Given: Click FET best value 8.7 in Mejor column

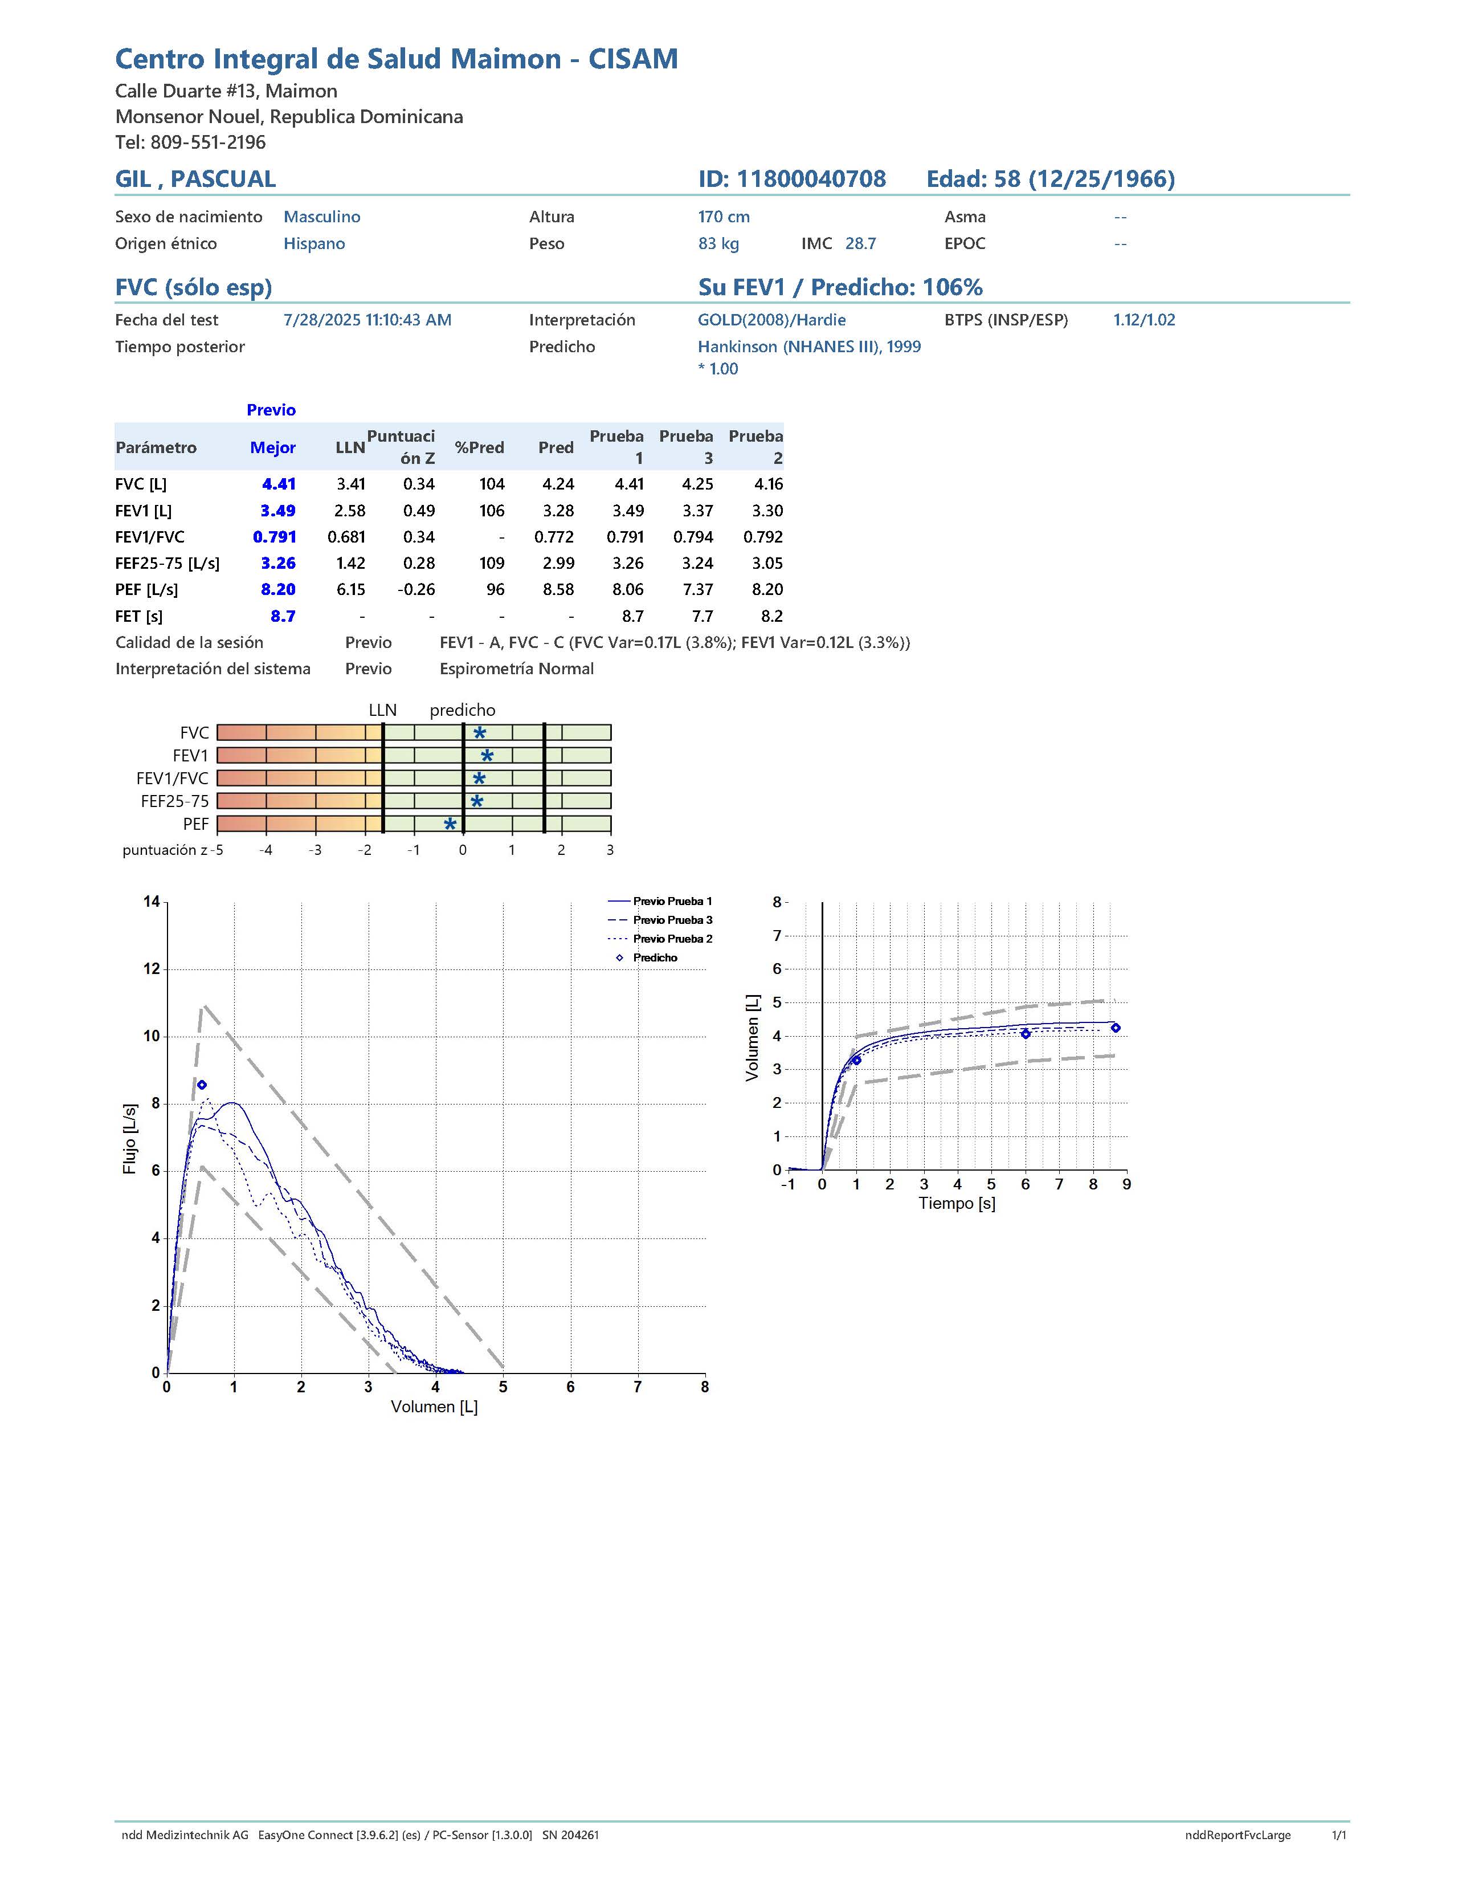Looking at the screenshot, I should pyautogui.click(x=283, y=616).
